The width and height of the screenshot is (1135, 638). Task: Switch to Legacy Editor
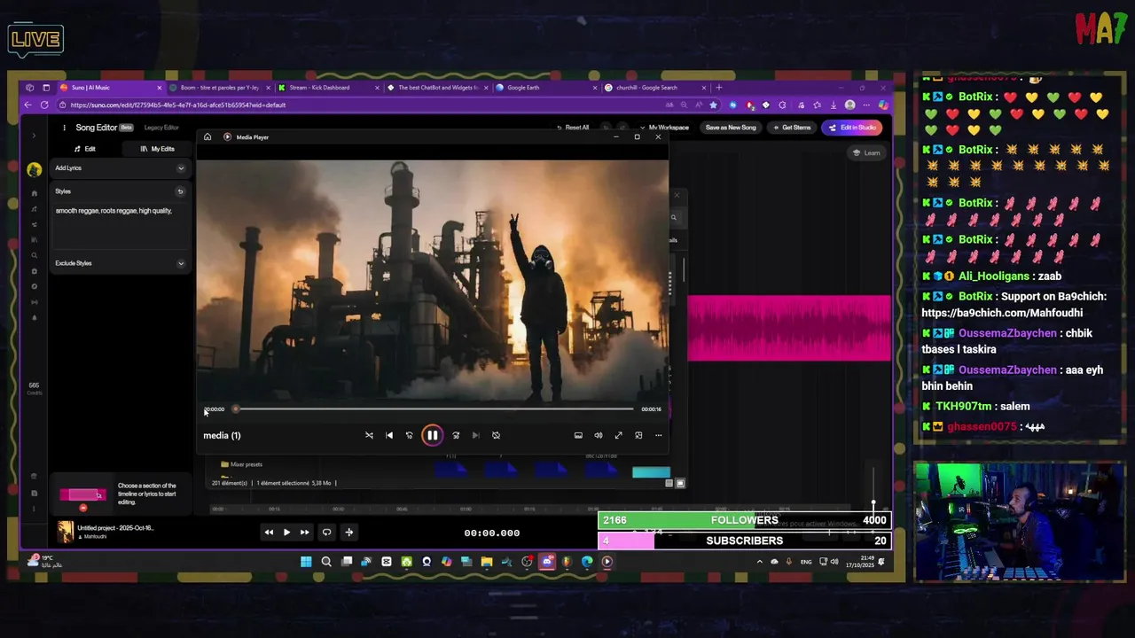tap(161, 128)
